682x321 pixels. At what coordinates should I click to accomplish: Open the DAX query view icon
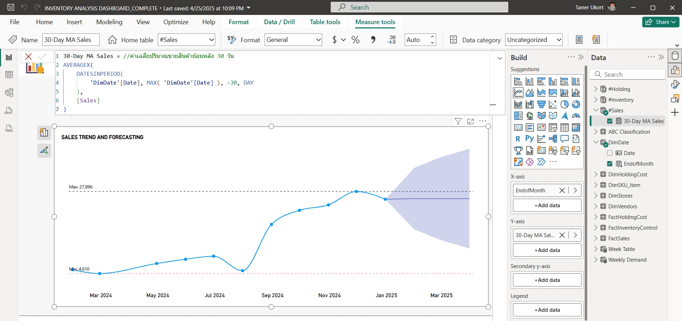click(9, 111)
